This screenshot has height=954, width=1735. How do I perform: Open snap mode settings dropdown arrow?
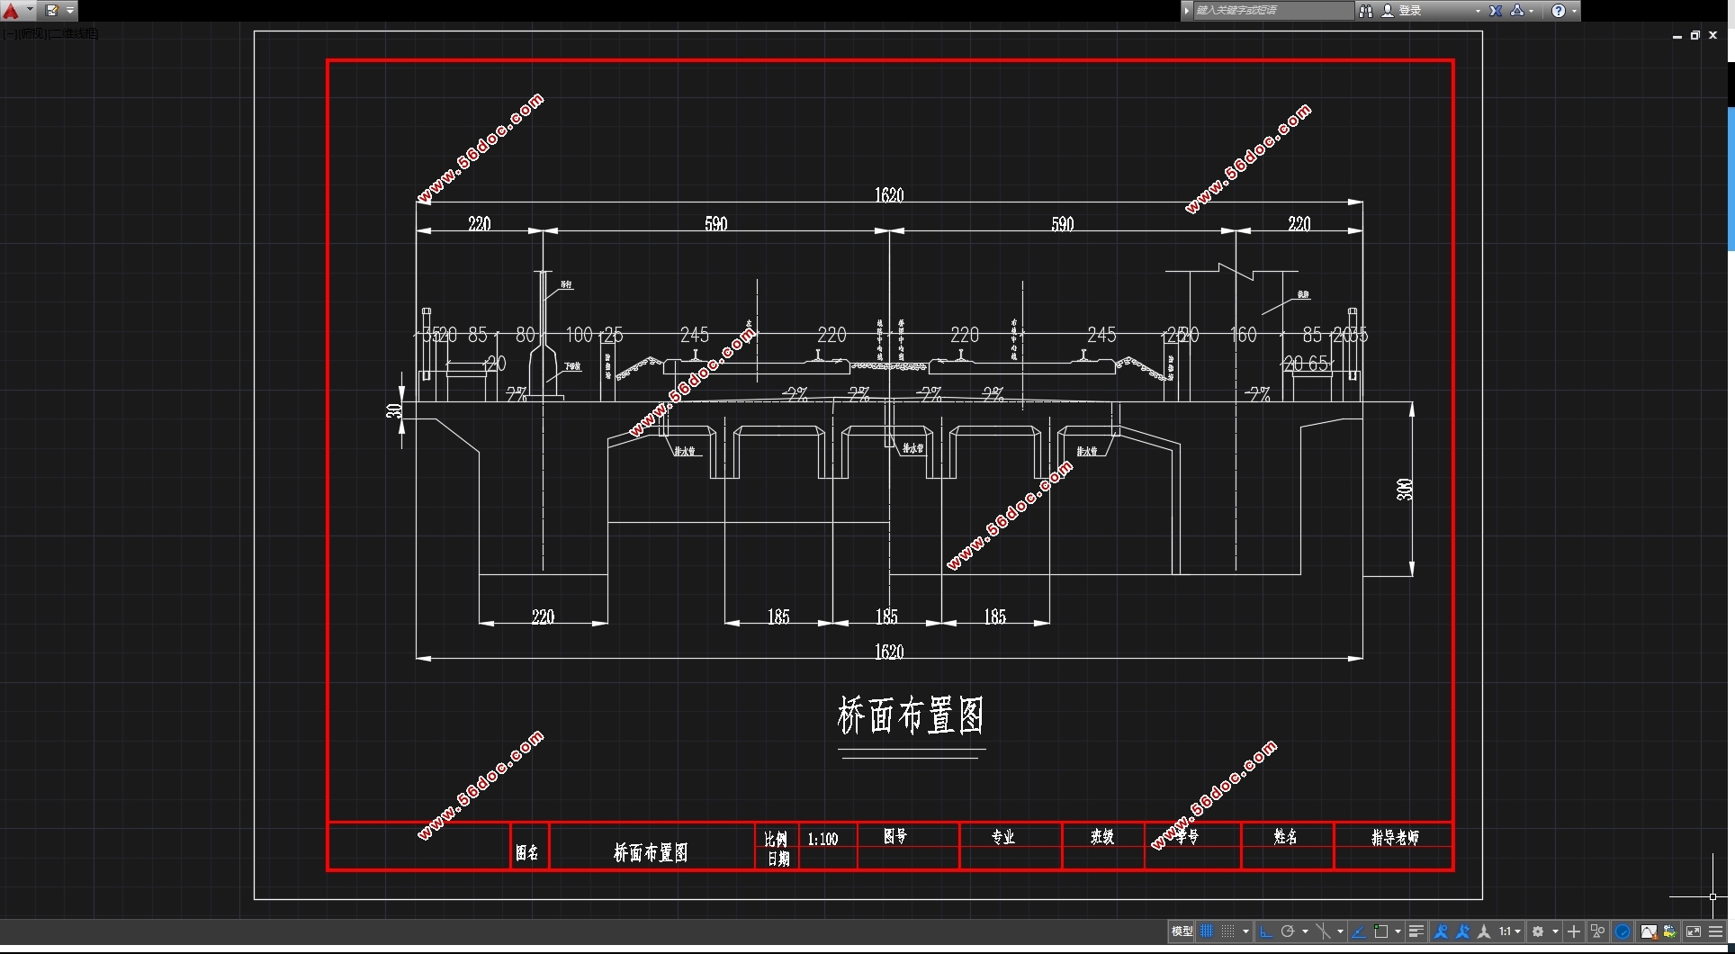click(1245, 931)
